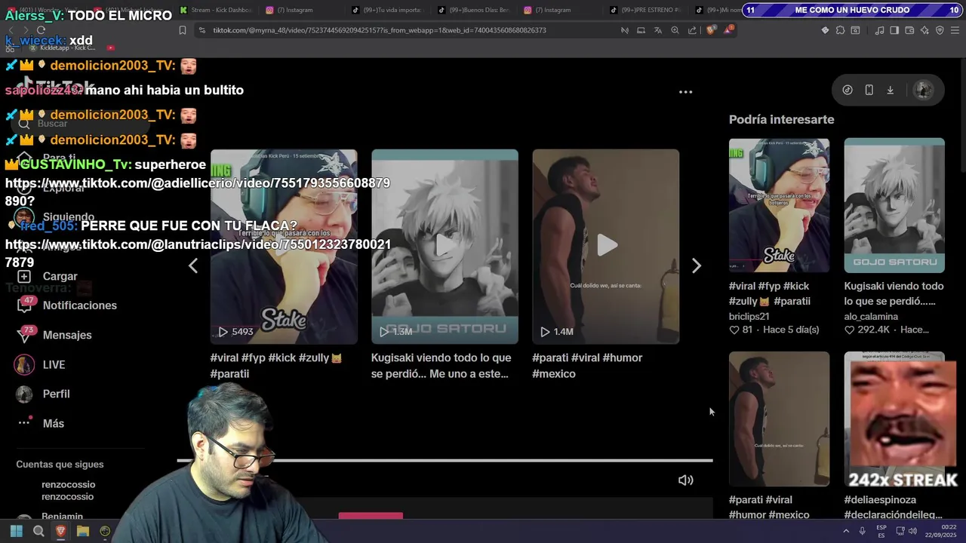966x543 pixels.
Task: Toggle the browser sidebar panel icon
Action: click(x=894, y=30)
